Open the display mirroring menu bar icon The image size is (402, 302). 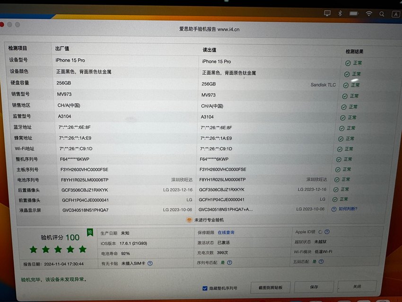327,13
